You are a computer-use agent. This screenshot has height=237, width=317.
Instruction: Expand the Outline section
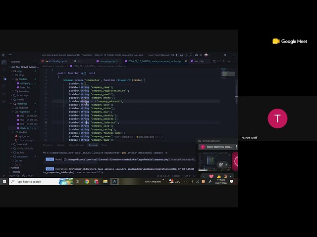(x=14, y=168)
